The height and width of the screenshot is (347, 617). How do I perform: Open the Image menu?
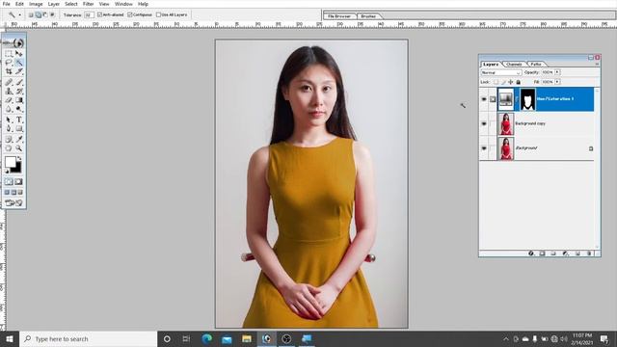tap(36, 4)
